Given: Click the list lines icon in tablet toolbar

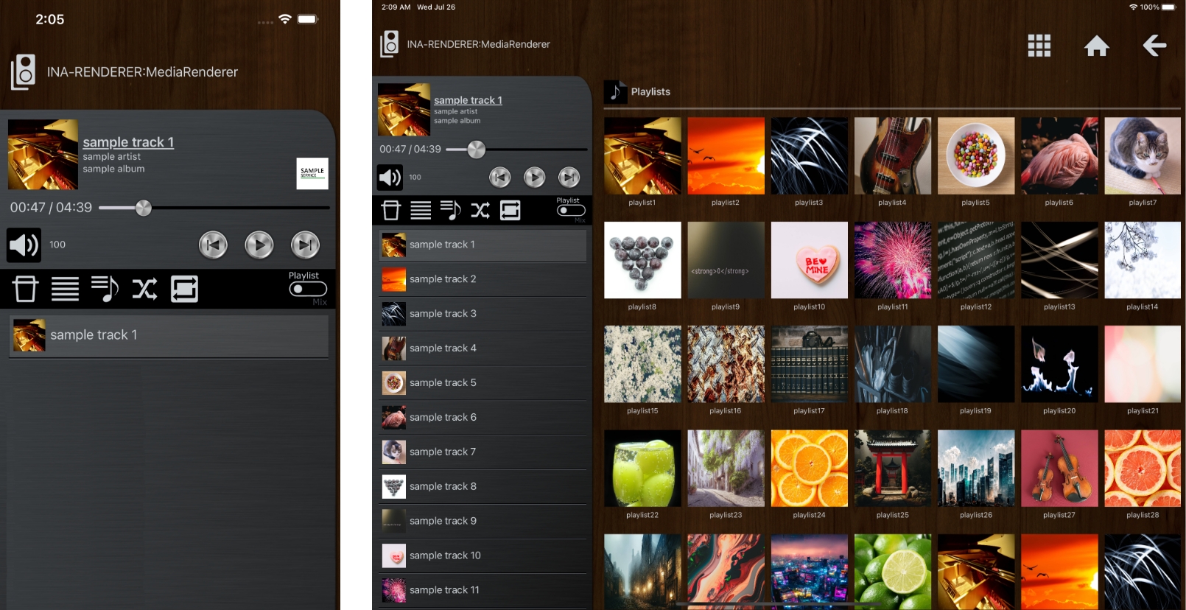Looking at the screenshot, I should click(x=421, y=211).
